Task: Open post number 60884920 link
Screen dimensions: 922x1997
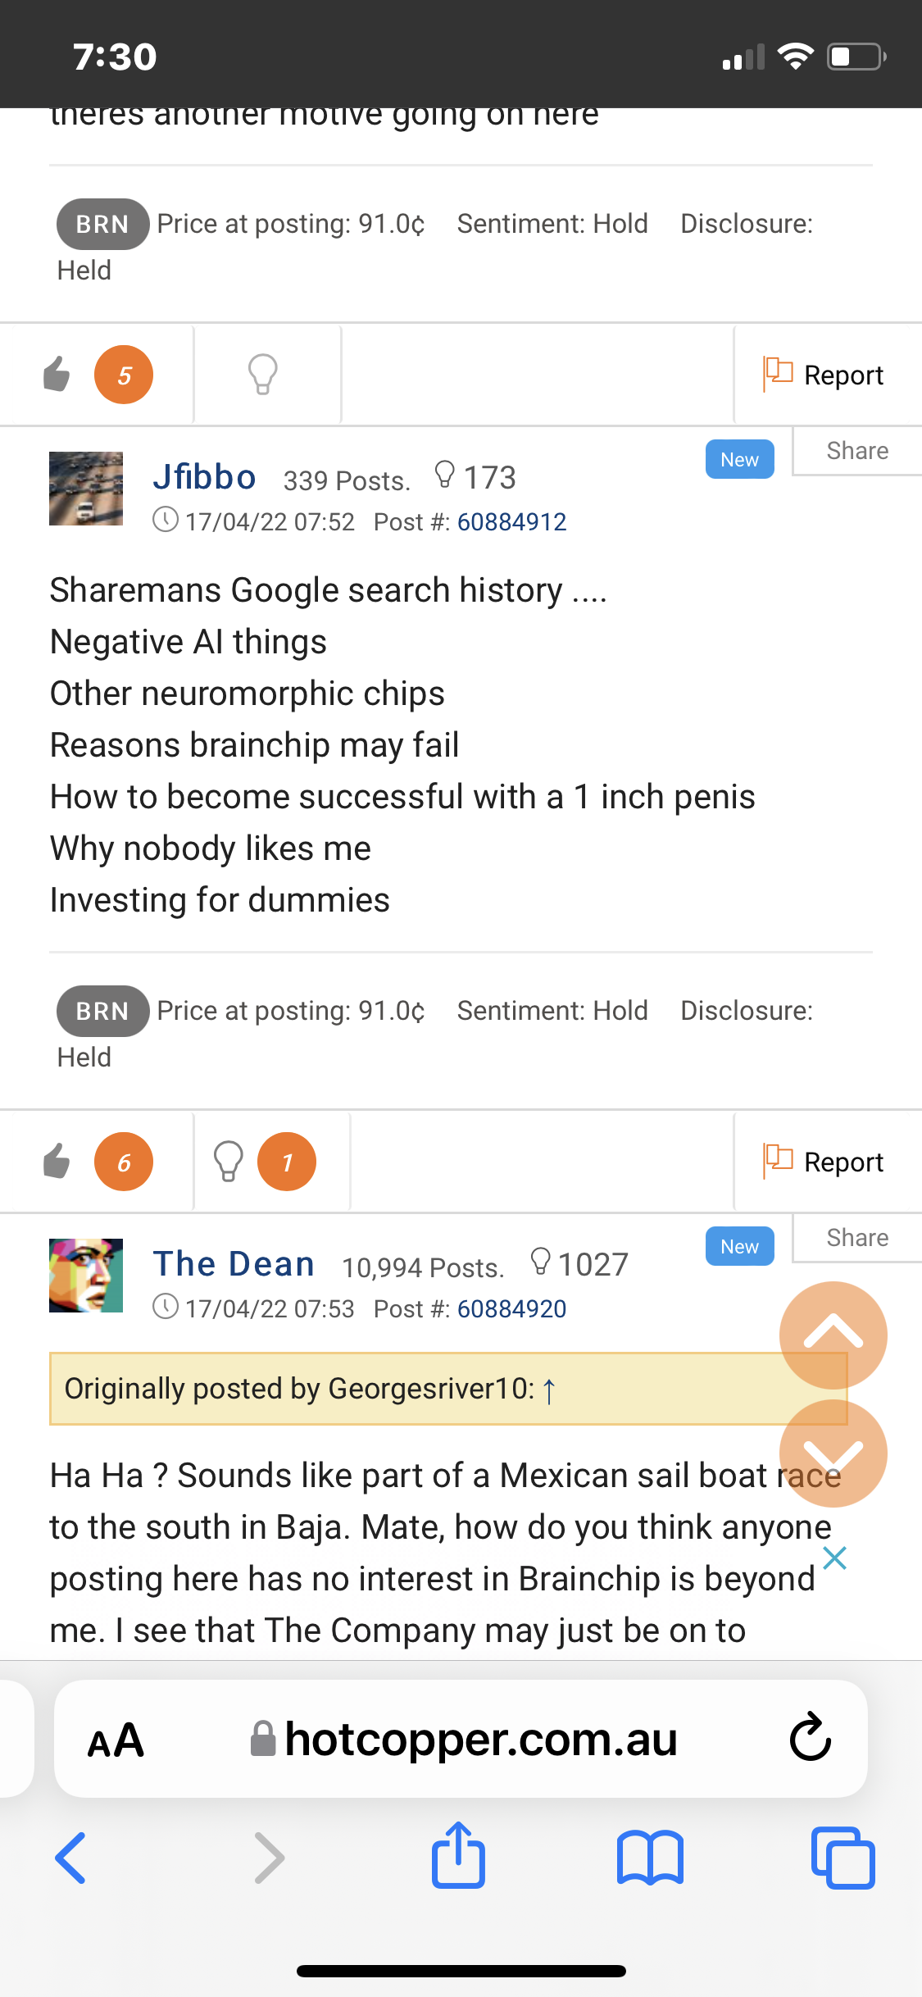Action: 511,1308
